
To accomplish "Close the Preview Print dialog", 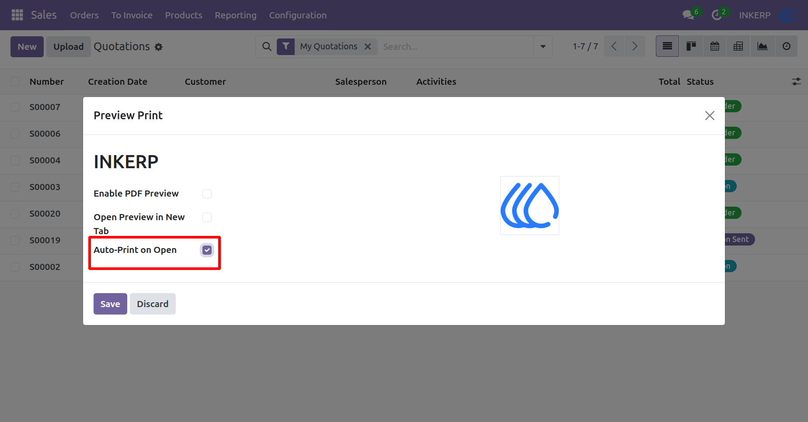I will [x=710, y=115].
